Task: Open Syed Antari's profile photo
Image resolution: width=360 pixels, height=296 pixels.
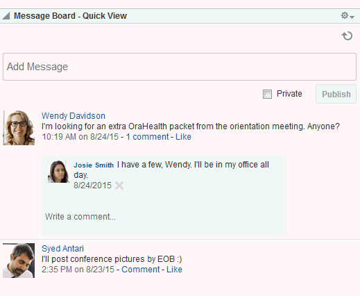Action: coord(19,261)
